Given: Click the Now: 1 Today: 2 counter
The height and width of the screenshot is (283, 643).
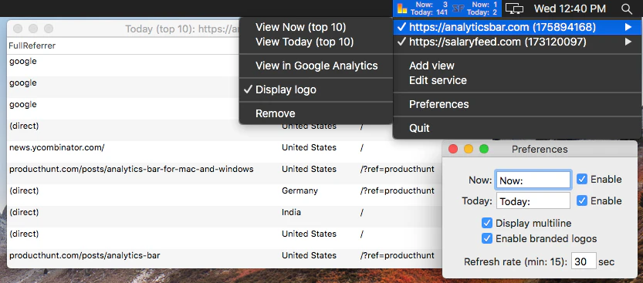Looking at the screenshot, I should point(482,8).
